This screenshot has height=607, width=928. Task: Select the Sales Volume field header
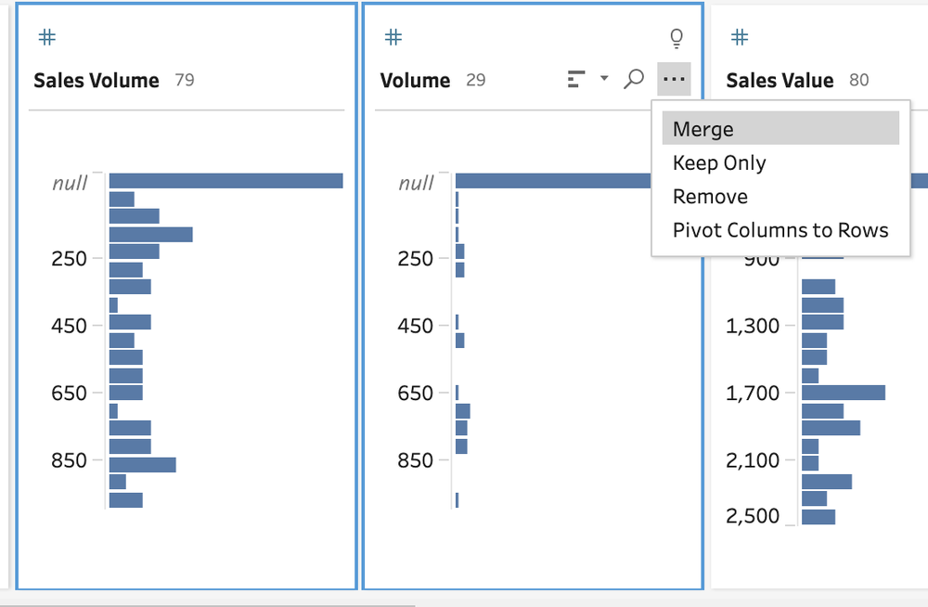pyautogui.click(x=97, y=80)
